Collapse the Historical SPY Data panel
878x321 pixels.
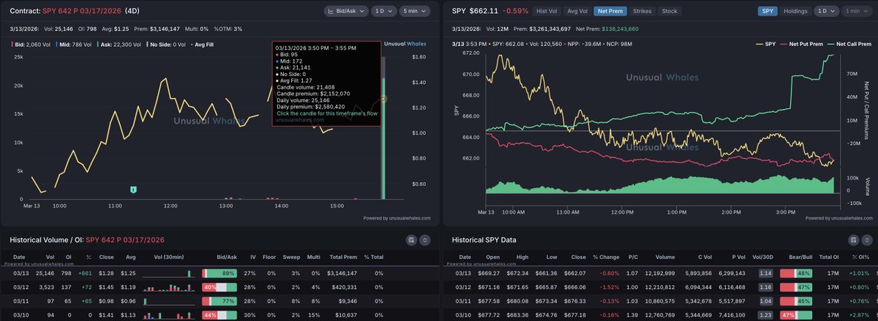[x=868, y=240]
